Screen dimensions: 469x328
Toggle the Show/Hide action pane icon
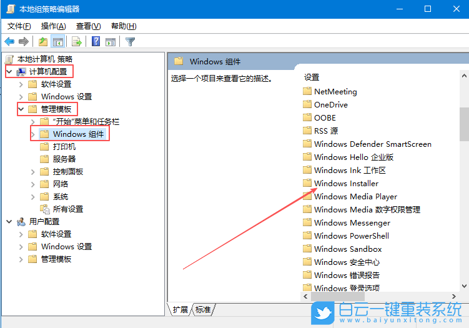pos(111,42)
